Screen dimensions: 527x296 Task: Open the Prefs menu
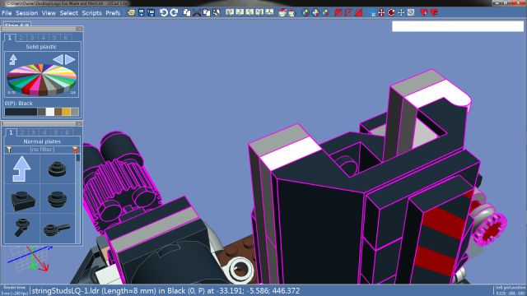pyautogui.click(x=113, y=13)
